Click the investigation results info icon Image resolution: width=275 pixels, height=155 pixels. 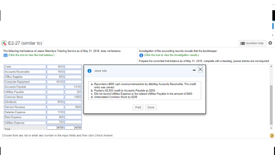click(x=141, y=55)
